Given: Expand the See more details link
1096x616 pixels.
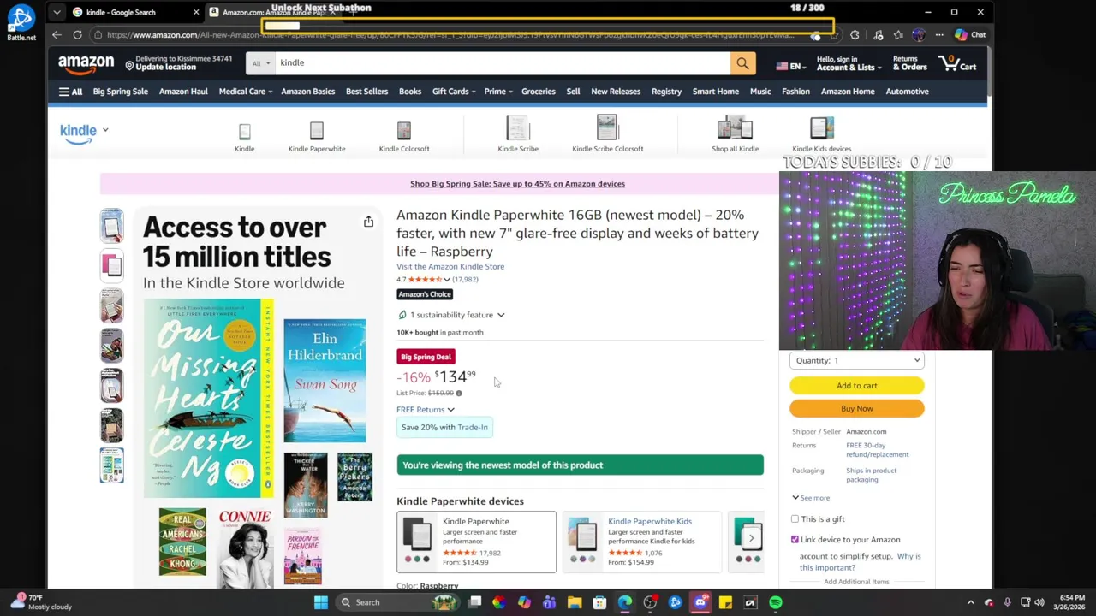Looking at the screenshot, I should 811,498.
